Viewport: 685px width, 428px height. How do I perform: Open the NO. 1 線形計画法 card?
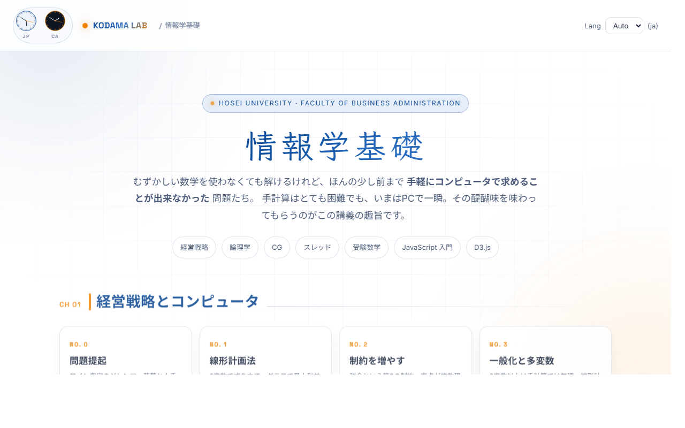point(266,350)
